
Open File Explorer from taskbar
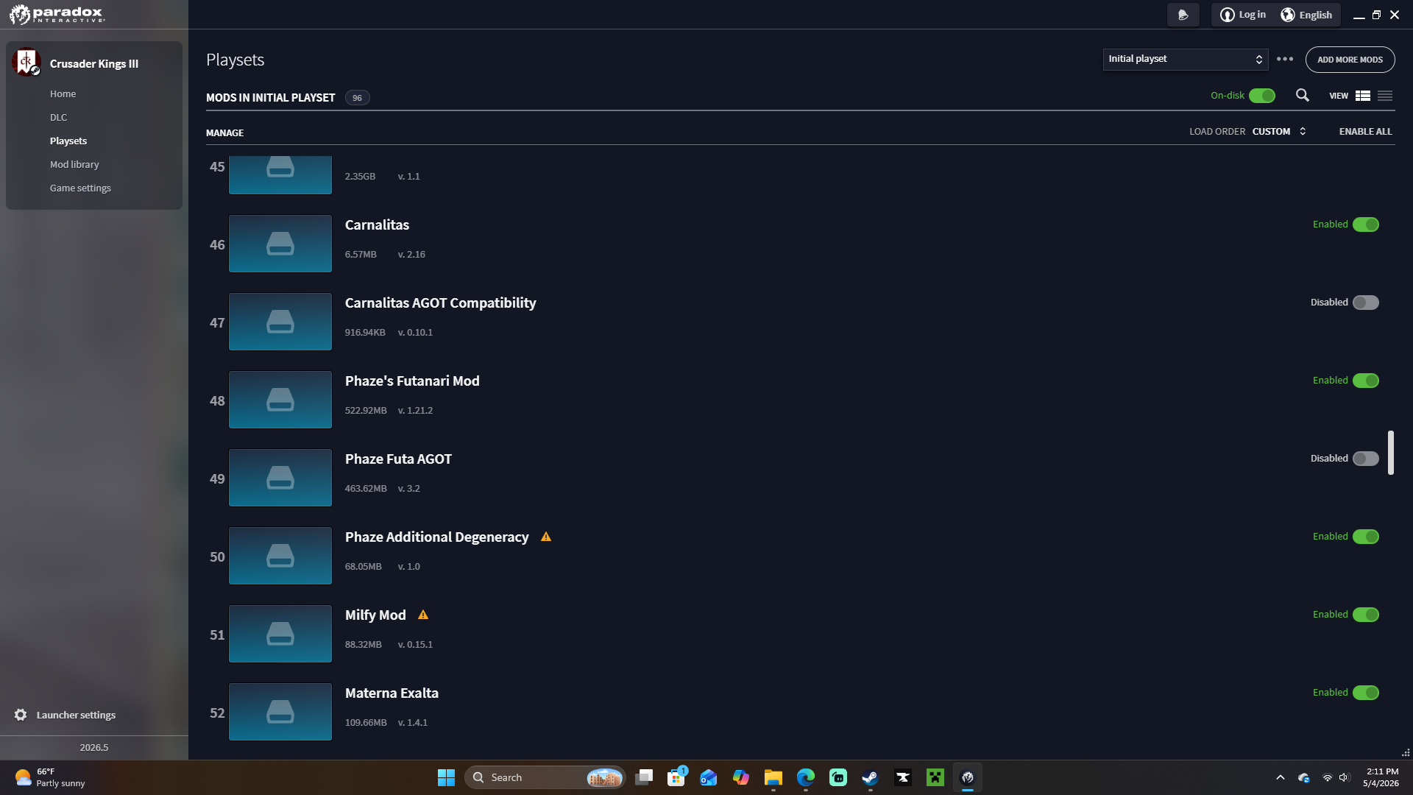(773, 777)
